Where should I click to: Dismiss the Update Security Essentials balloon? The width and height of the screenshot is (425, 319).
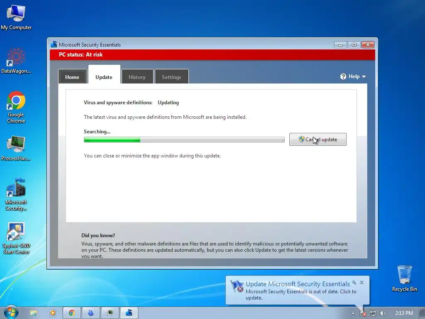pyautogui.click(x=361, y=282)
